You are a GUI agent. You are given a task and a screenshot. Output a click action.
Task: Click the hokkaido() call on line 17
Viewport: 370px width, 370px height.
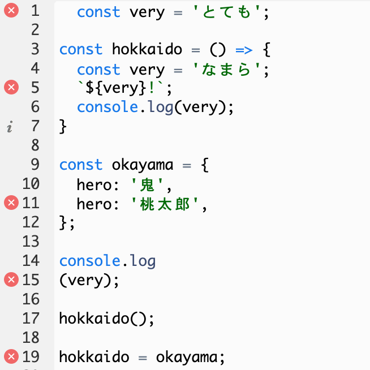(x=106, y=319)
